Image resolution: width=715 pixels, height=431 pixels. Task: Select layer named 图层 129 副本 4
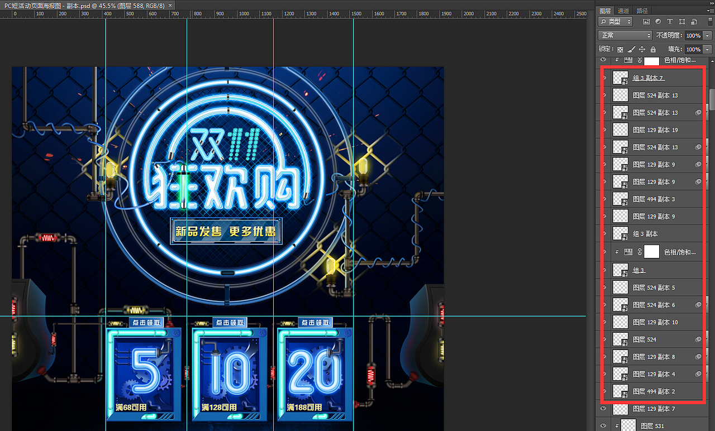pos(654,375)
